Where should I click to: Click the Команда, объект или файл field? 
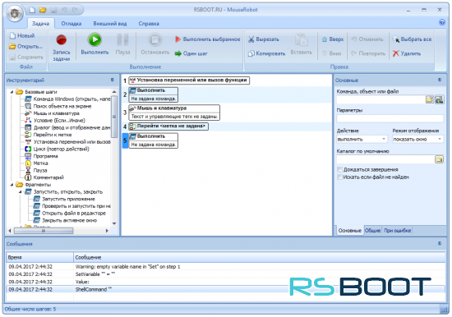click(x=381, y=99)
